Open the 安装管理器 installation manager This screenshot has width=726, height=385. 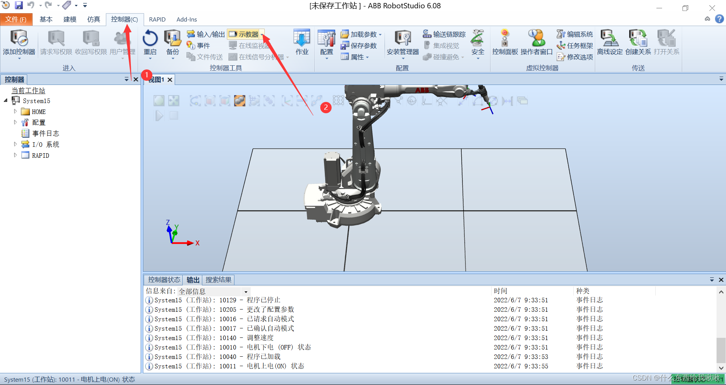(403, 43)
